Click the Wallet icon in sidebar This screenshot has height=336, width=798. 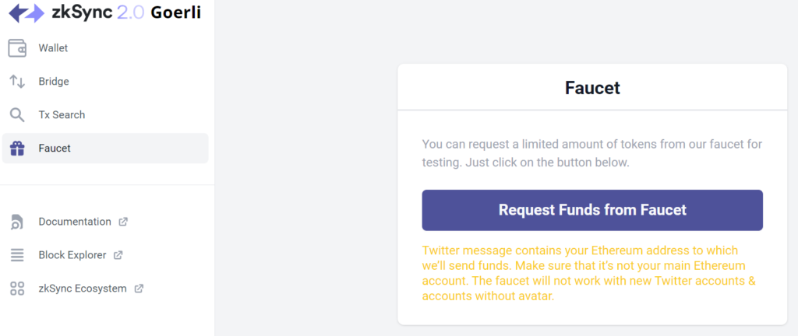point(17,48)
